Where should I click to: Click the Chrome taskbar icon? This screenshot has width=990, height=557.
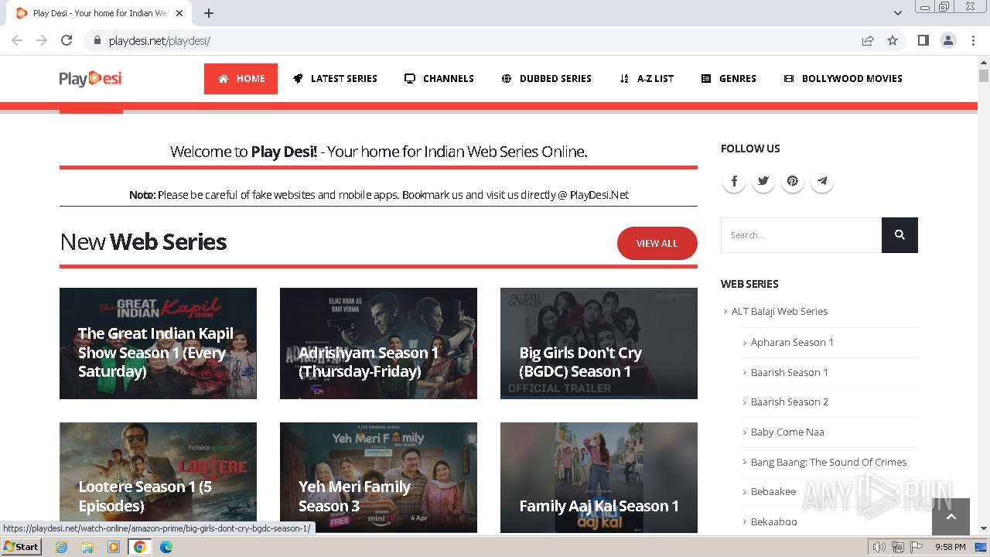[x=140, y=547]
